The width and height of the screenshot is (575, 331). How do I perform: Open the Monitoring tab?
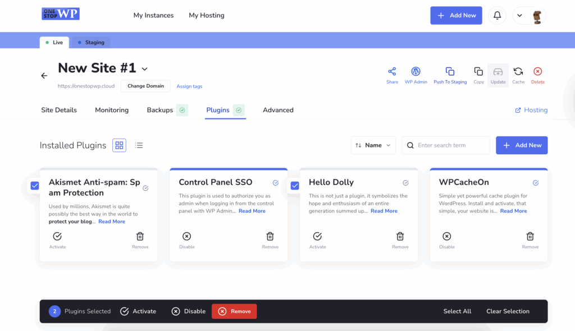coord(112,110)
